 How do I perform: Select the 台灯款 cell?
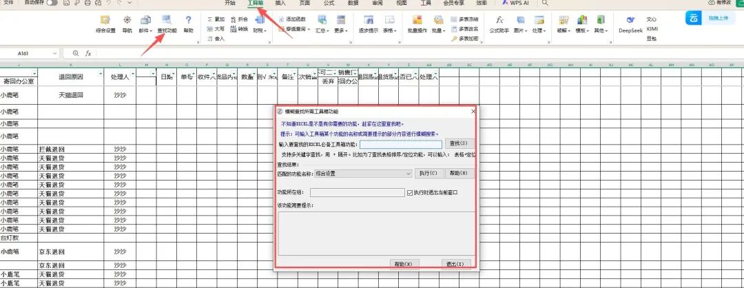pyautogui.click(x=19, y=238)
